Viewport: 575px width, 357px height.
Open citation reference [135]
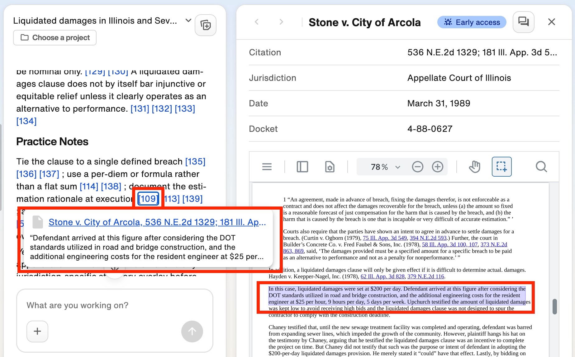click(195, 161)
